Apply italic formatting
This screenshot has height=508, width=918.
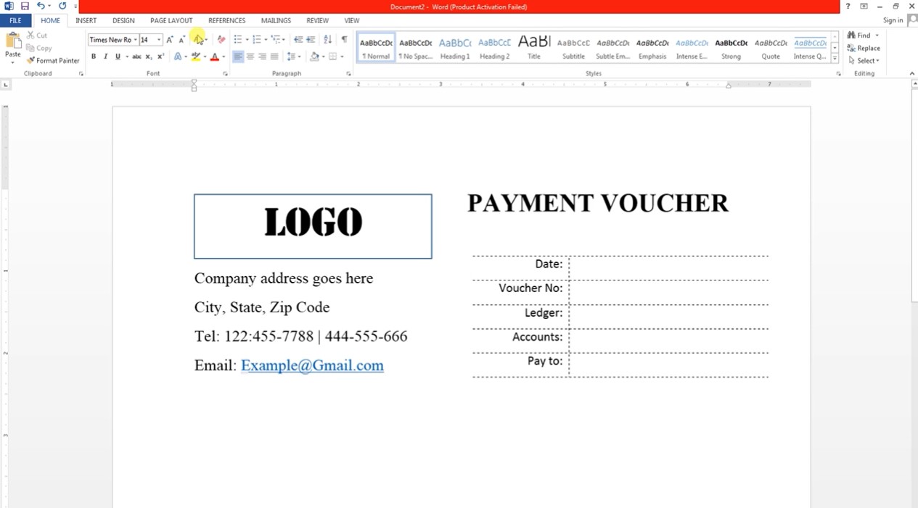105,56
